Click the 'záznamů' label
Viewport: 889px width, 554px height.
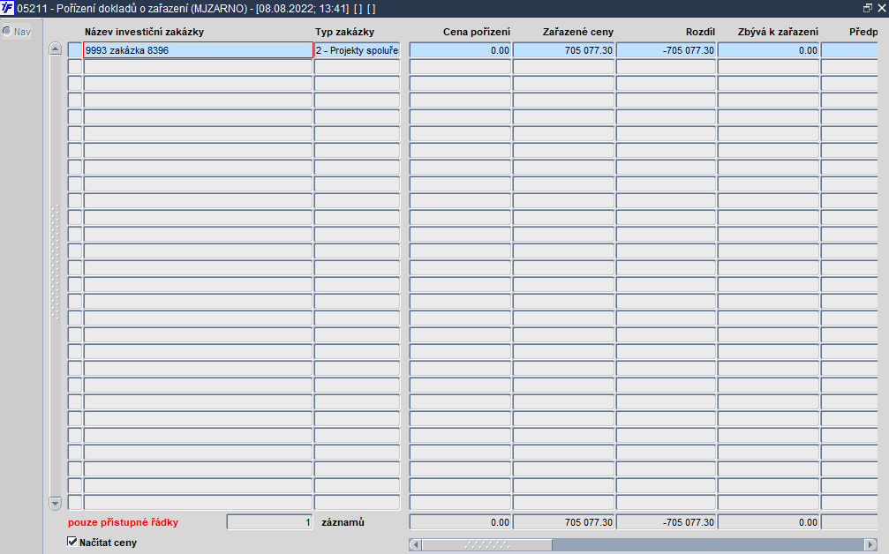coord(343,522)
